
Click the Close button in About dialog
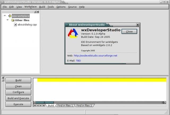point(129,31)
